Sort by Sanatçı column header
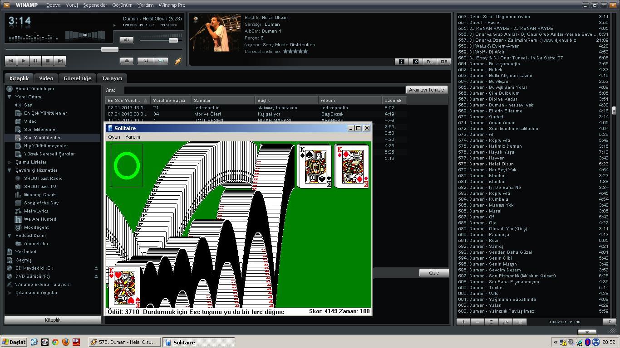Viewport: 620px width, 348px height. coord(223,100)
